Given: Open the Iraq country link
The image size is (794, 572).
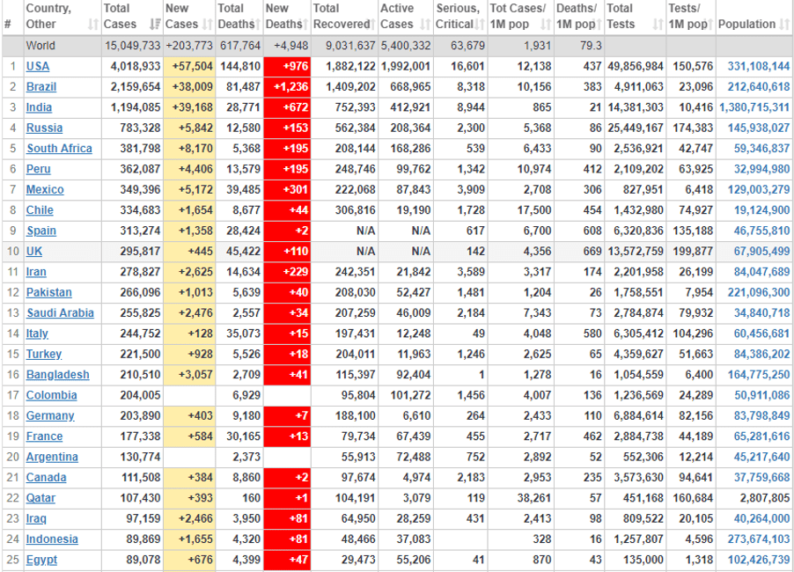Looking at the screenshot, I should [x=36, y=519].
